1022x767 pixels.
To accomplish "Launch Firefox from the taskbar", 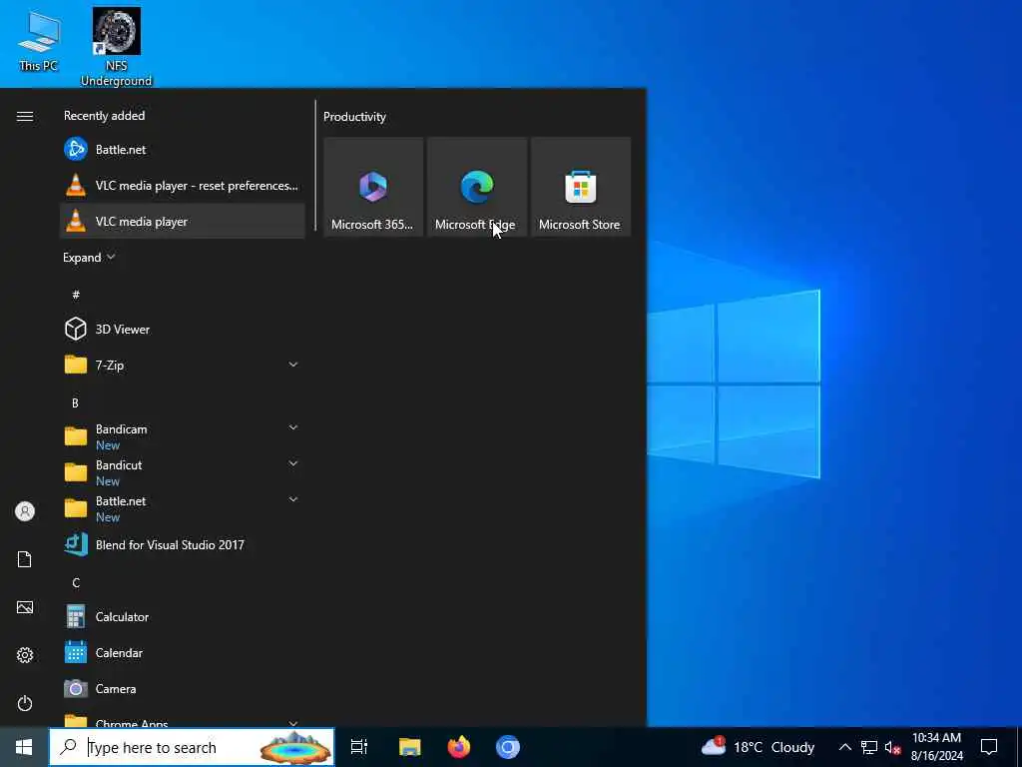I will click(459, 747).
